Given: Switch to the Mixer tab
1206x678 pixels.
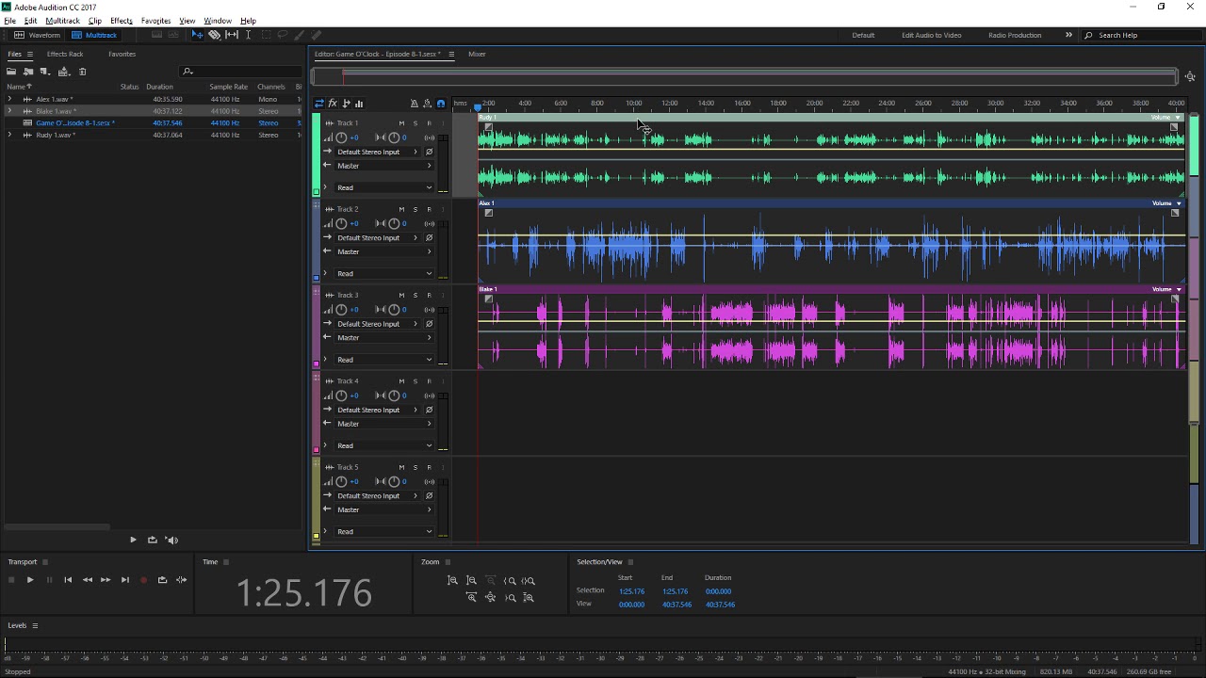Looking at the screenshot, I should coord(477,54).
